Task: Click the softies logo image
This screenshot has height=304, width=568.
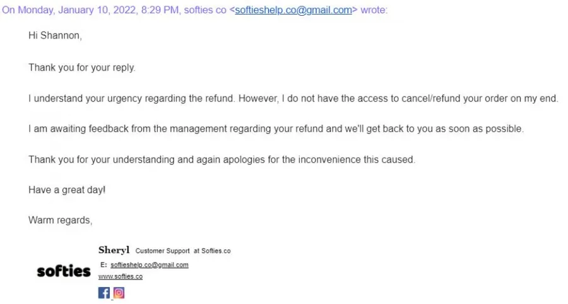Action: tap(64, 271)
